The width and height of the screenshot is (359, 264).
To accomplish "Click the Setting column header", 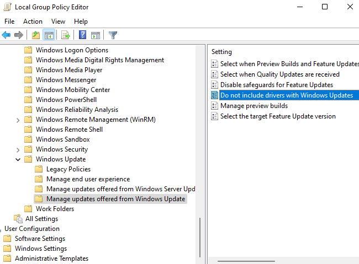I will [x=221, y=52].
